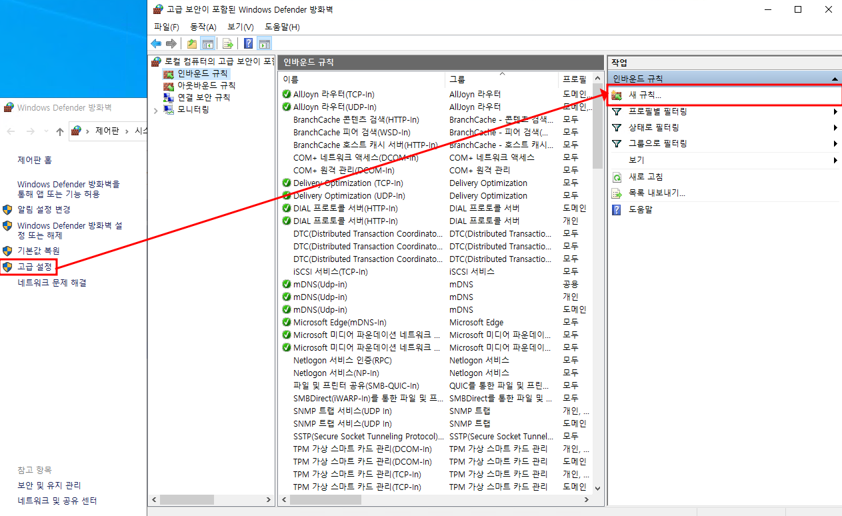This screenshot has width=842, height=516.
Task: Toggle the show/hide action pane toolbar icon
Action: tap(264, 44)
